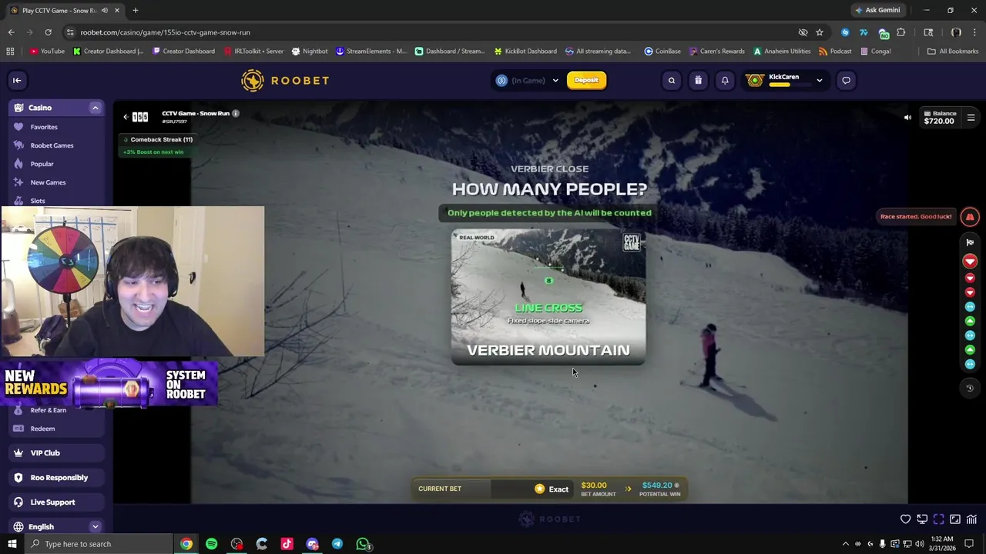The image size is (986, 554).
Task: Collapse the Roobet sidebar with arrow icon
Action: [x=17, y=80]
